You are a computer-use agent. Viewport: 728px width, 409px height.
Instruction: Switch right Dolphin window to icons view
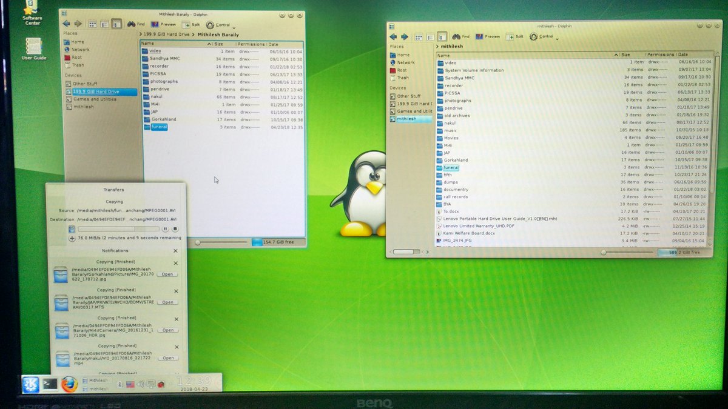(420, 36)
